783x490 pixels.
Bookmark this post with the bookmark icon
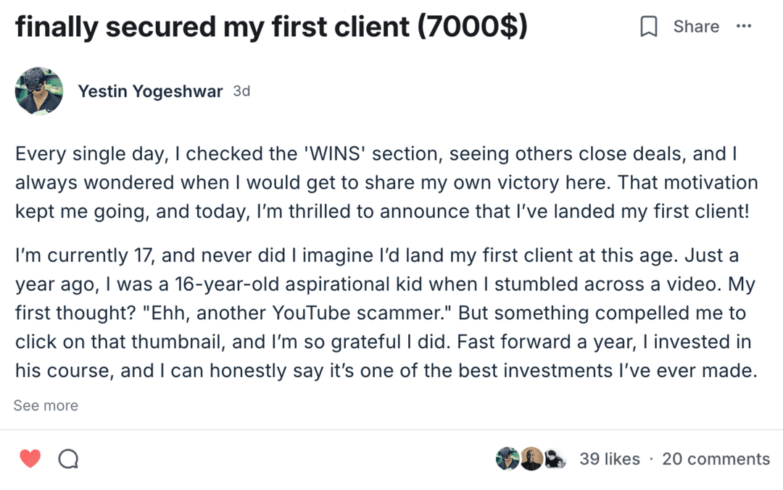648,27
